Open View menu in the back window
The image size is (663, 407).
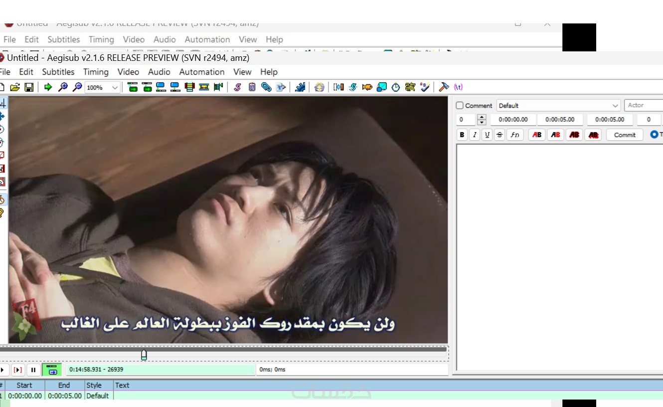click(x=248, y=39)
